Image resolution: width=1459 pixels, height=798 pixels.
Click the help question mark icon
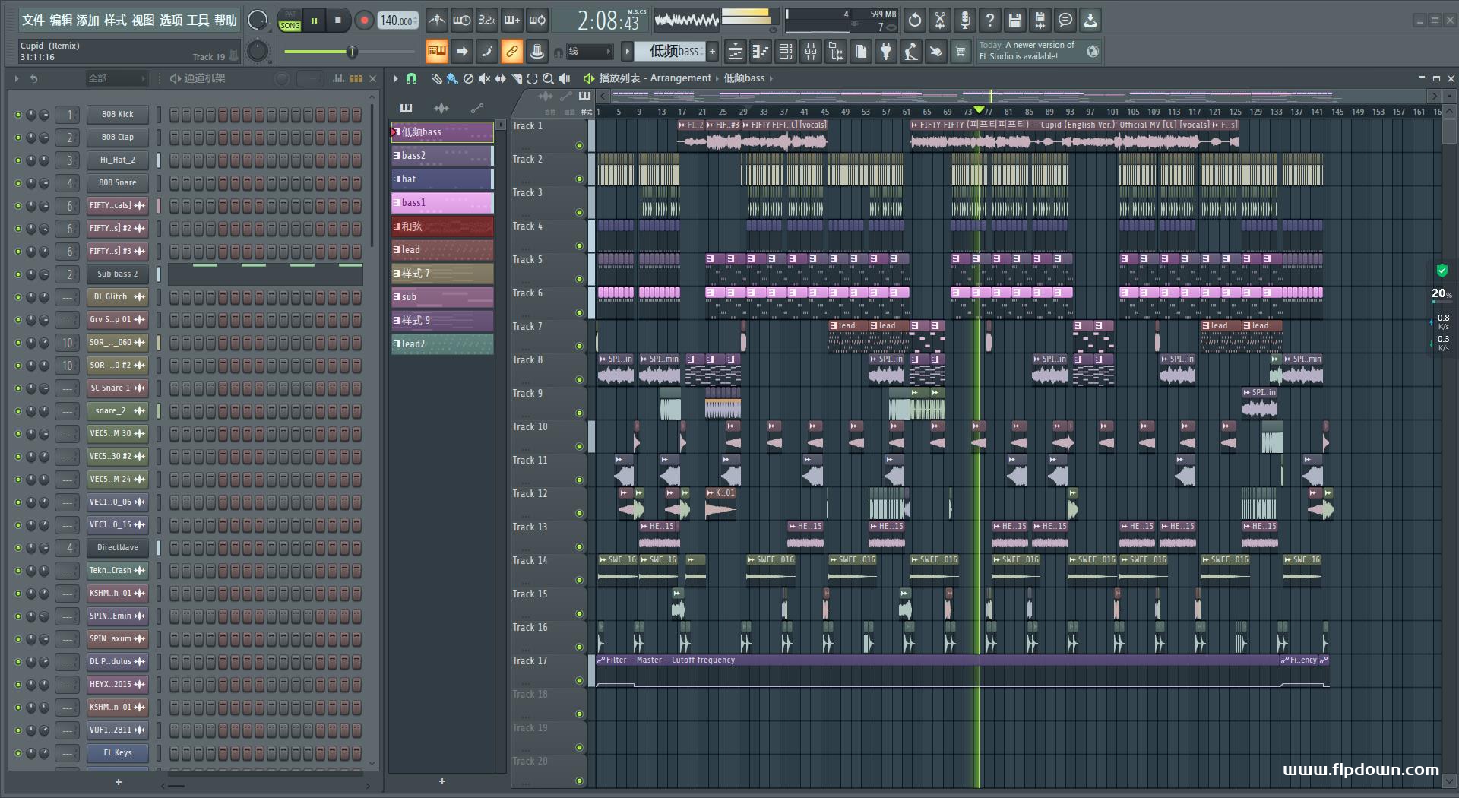pos(989,21)
